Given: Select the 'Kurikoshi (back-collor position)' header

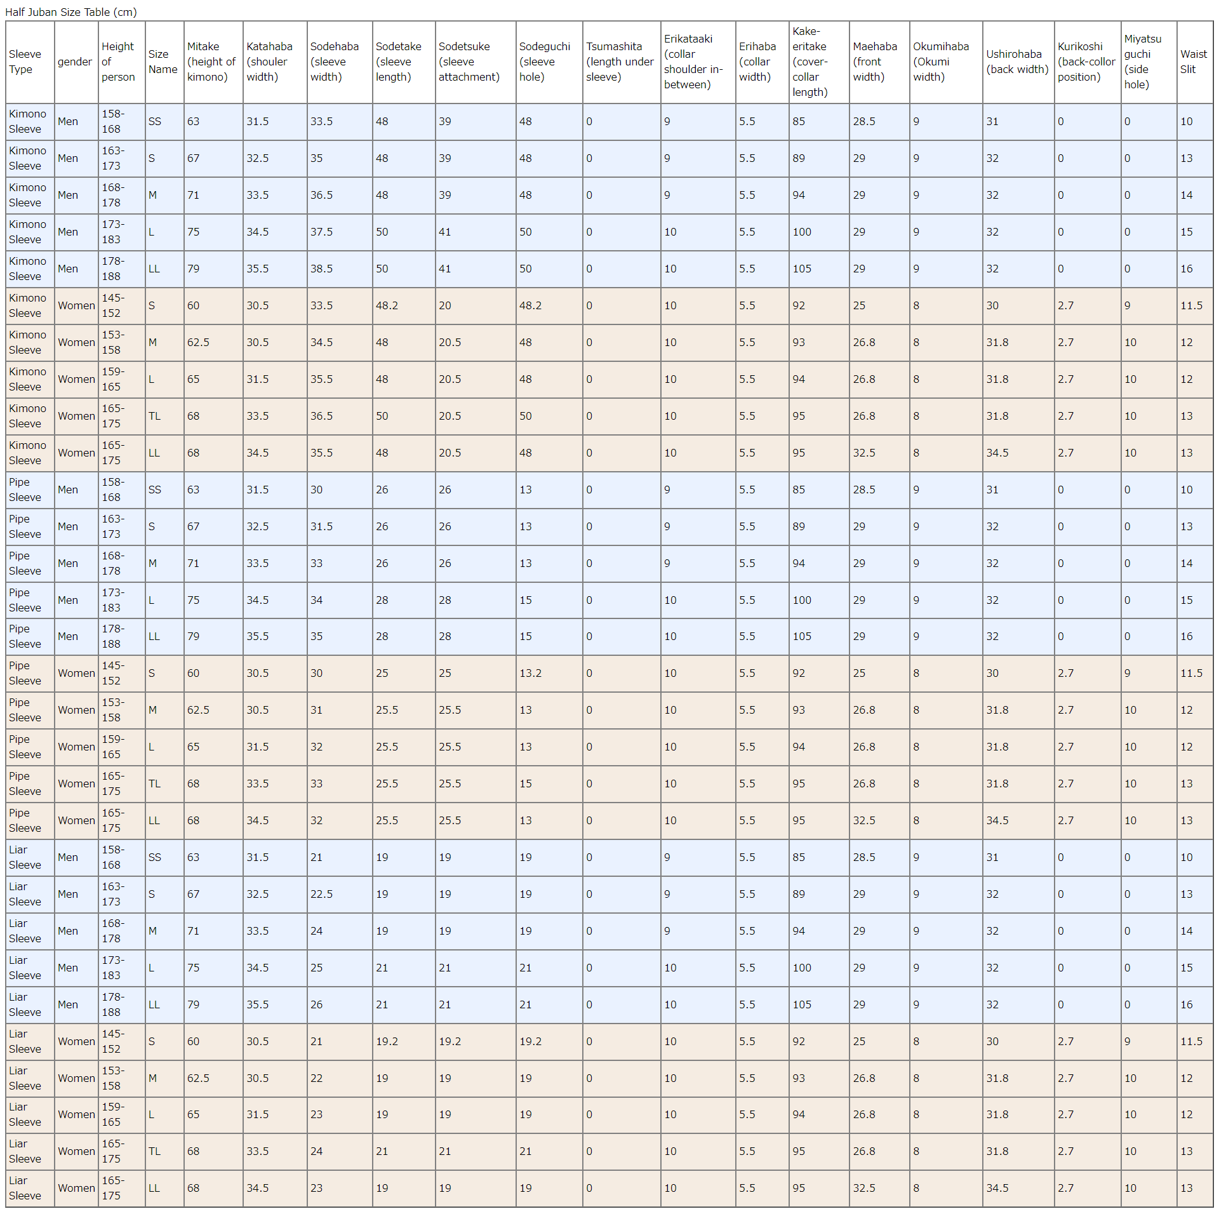Looking at the screenshot, I should [x=1086, y=62].
